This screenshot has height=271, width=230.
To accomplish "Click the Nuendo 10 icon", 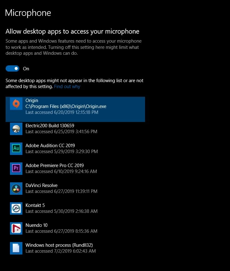I will pos(16,228).
